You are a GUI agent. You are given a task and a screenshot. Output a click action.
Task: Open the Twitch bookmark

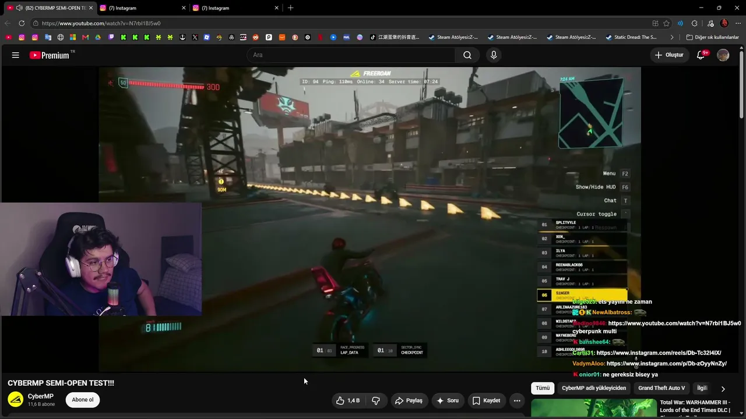[x=111, y=37]
